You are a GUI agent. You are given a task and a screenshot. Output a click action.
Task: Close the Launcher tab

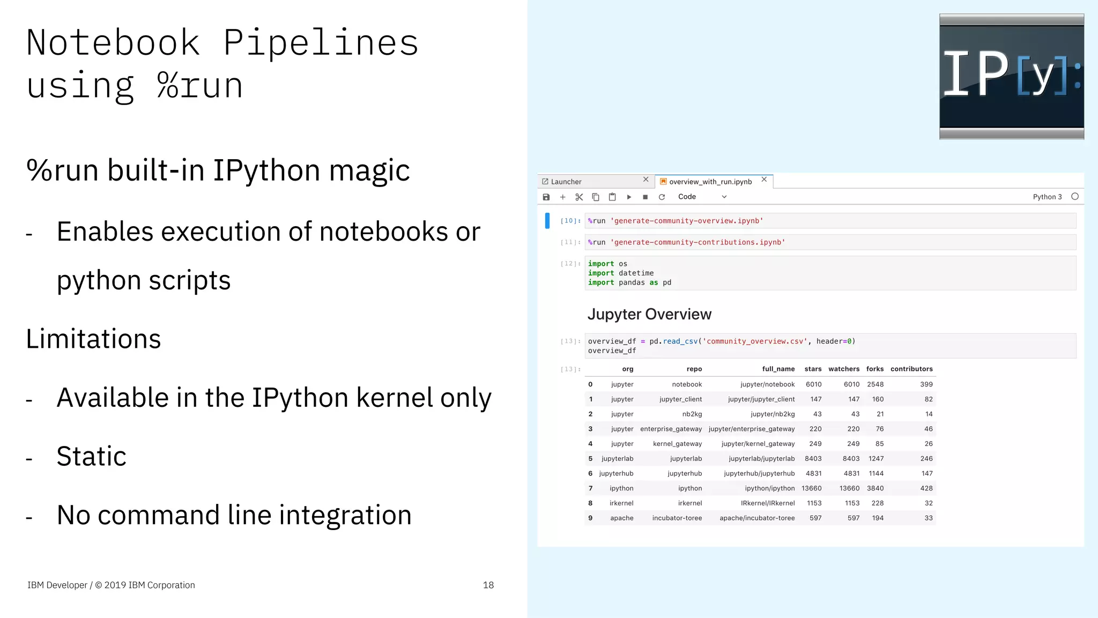(646, 180)
